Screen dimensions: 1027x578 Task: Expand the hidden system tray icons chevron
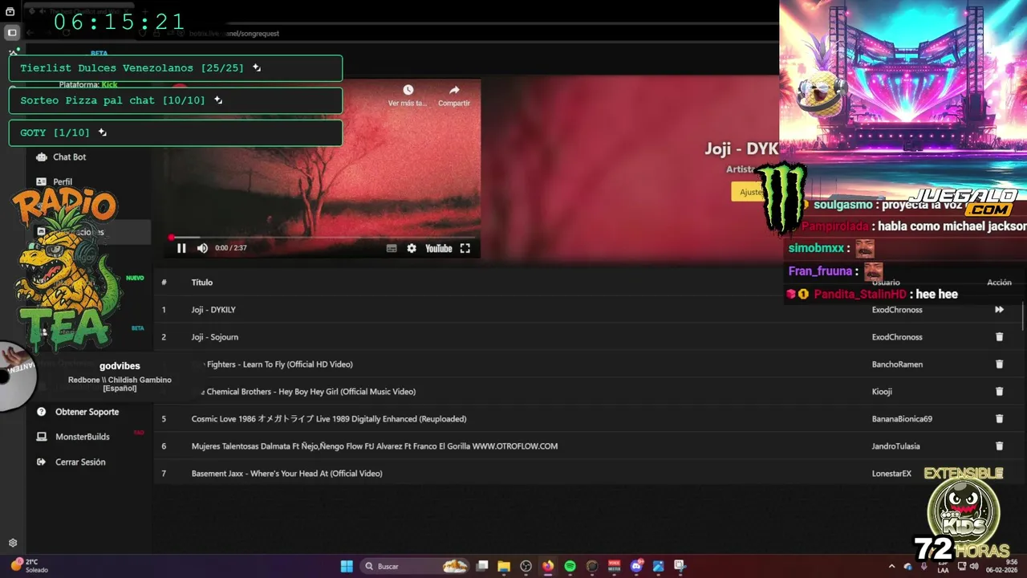click(x=891, y=566)
